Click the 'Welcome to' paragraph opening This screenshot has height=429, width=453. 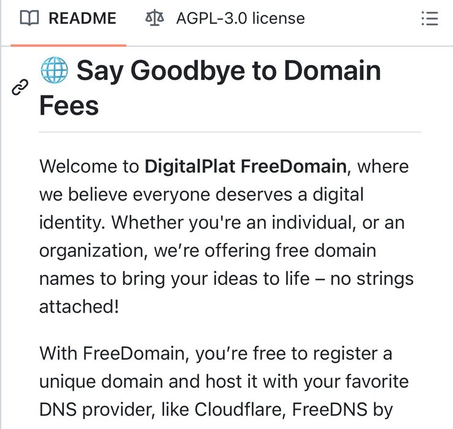click(x=89, y=167)
